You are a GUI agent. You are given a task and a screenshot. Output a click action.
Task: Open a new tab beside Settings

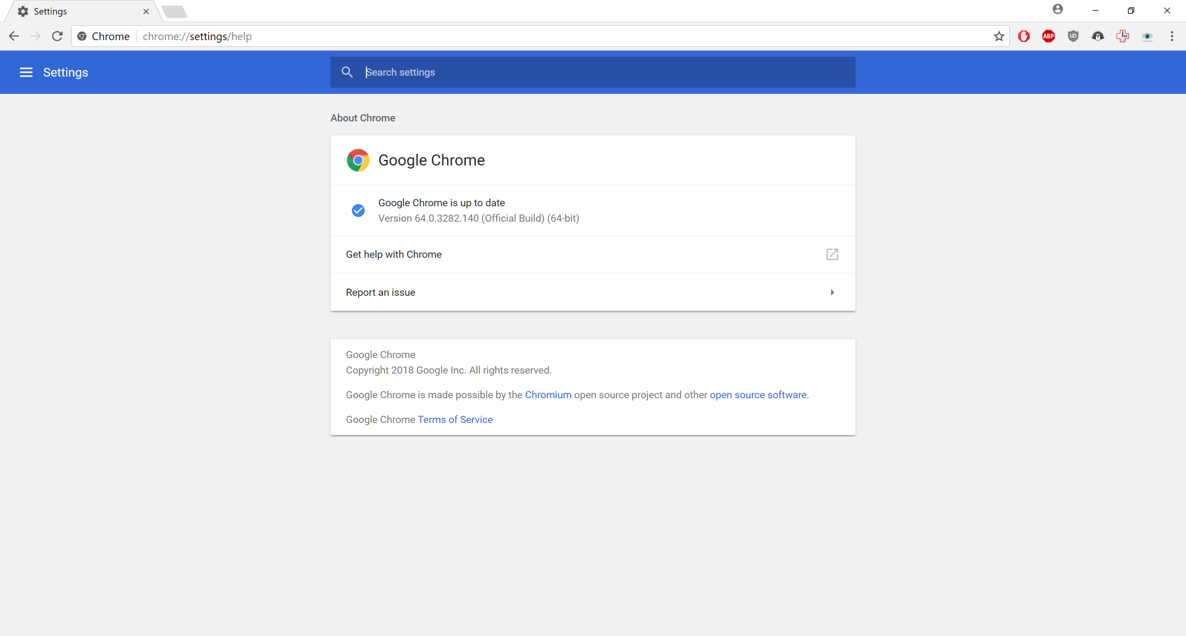pyautogui.click(x=175, y=12)
